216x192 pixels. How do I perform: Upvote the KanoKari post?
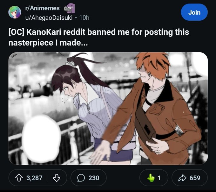(19, 178)
